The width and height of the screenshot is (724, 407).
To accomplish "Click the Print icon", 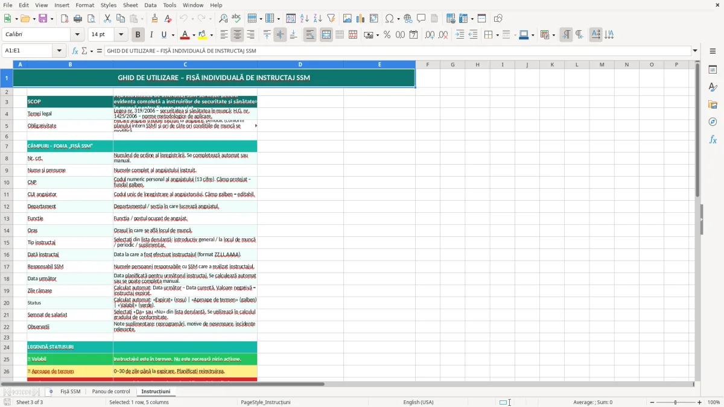I will (78, 19).
